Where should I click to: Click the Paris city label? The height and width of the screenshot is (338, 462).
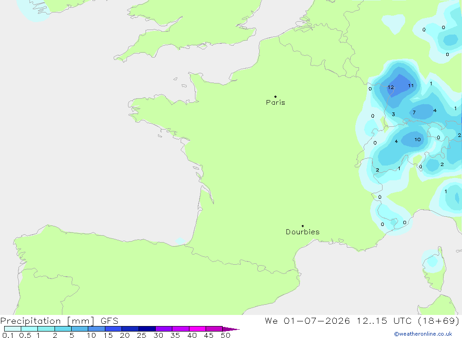coord(275,102)
